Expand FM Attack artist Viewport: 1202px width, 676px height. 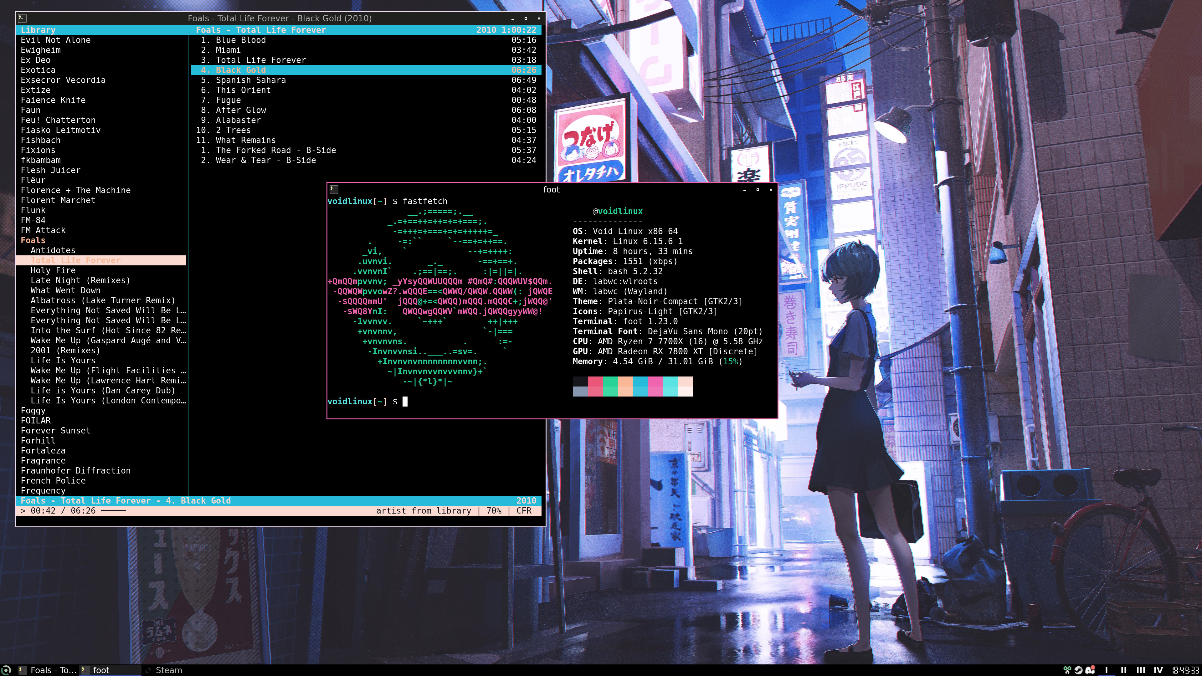[x=43, y=230]
